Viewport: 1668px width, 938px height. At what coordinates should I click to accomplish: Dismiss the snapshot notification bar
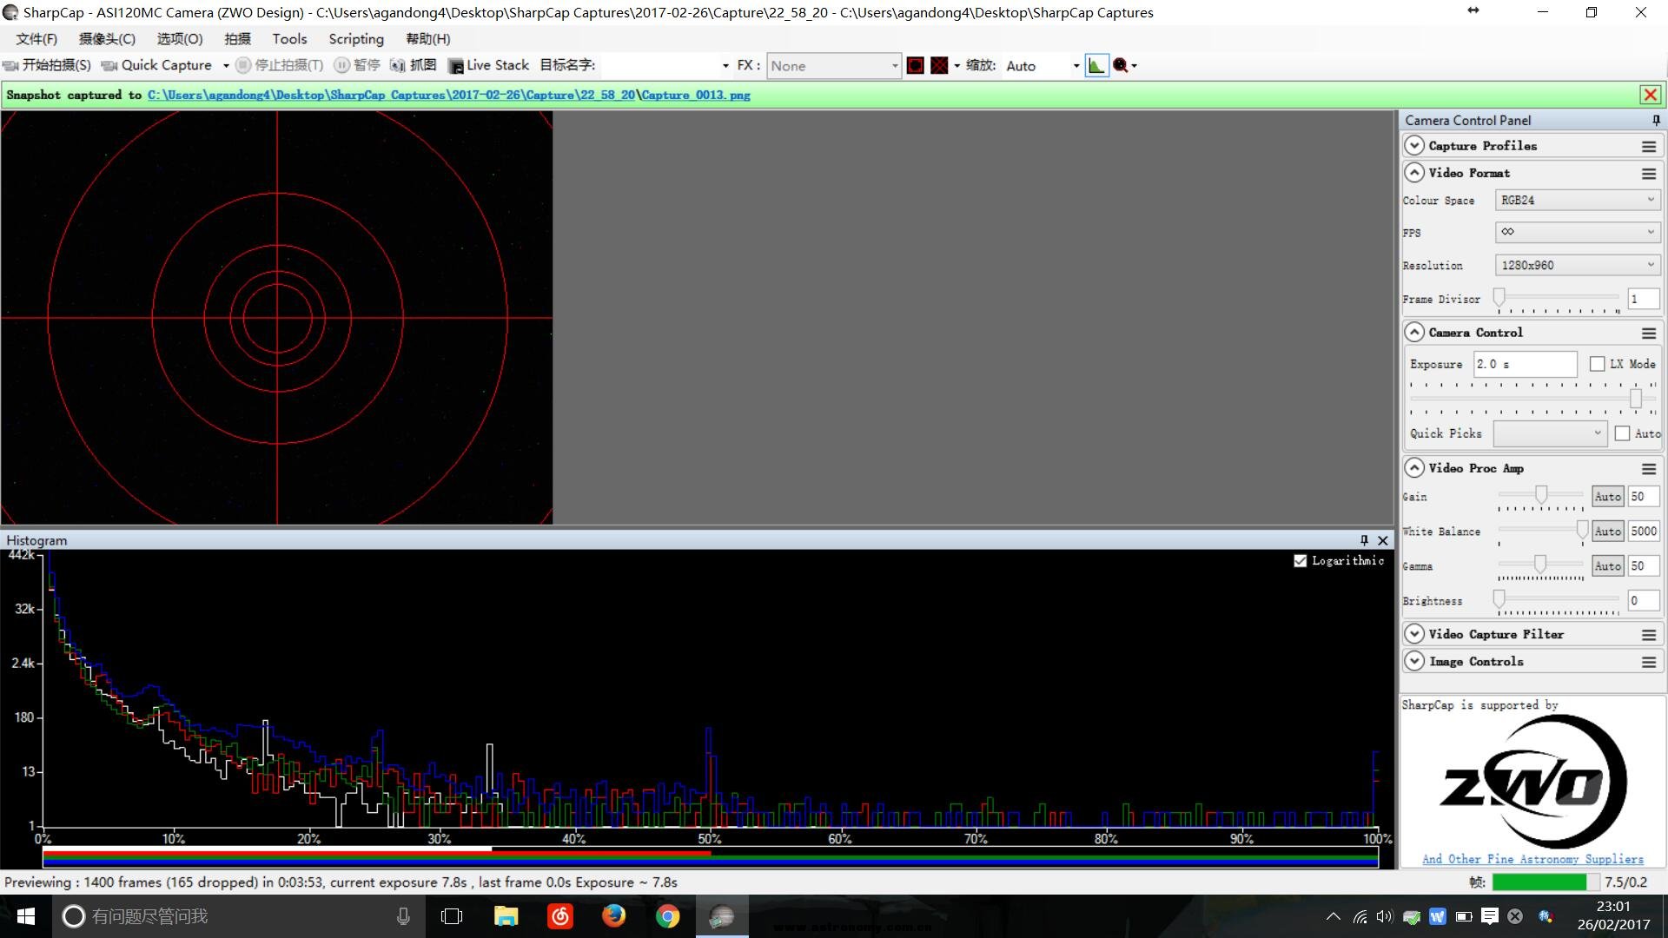1650,95
